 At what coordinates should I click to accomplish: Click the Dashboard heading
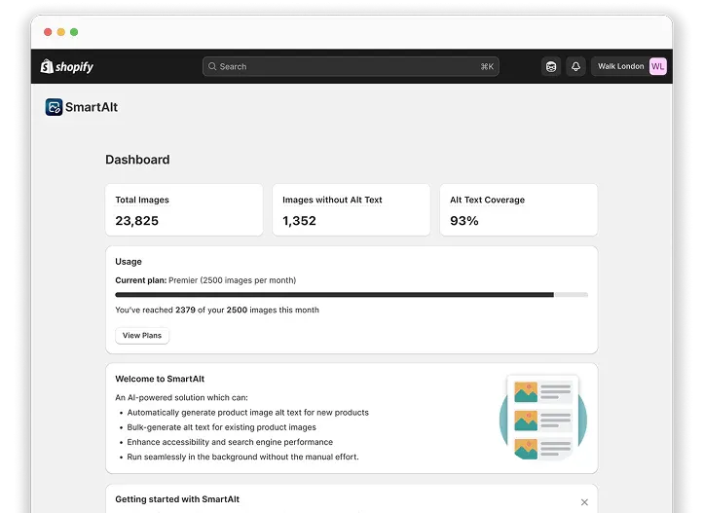pyautogui.click(x=137, y=160)
